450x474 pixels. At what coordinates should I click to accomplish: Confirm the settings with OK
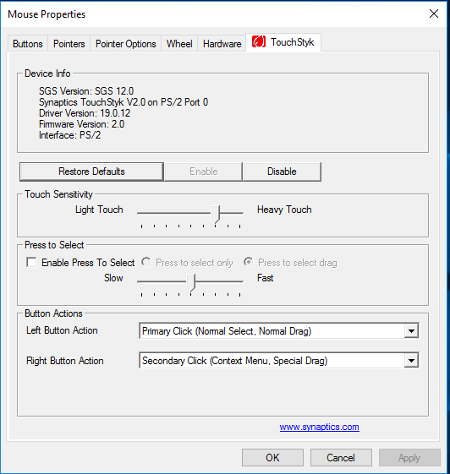[x=272, y=458]
